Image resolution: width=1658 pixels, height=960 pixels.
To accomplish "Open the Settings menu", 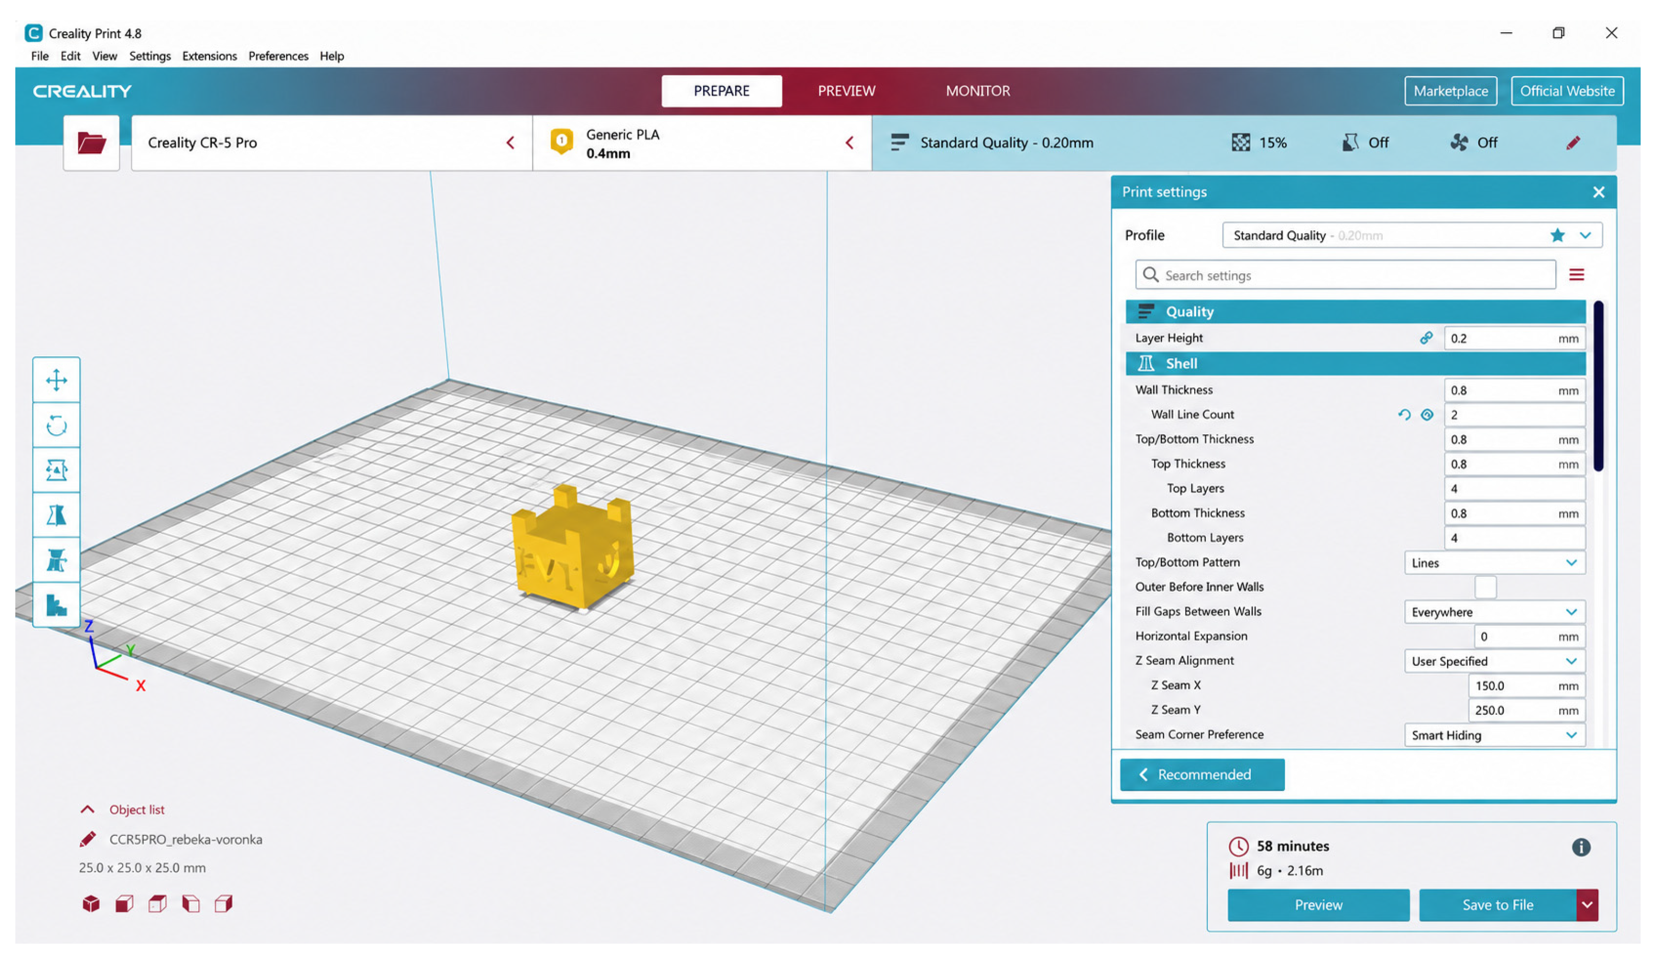I will coord(150,56).
